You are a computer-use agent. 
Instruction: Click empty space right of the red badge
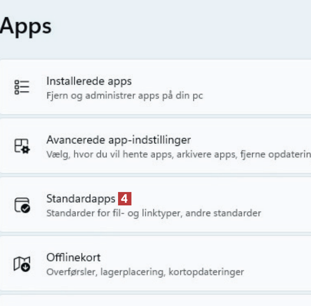point(222,199)
